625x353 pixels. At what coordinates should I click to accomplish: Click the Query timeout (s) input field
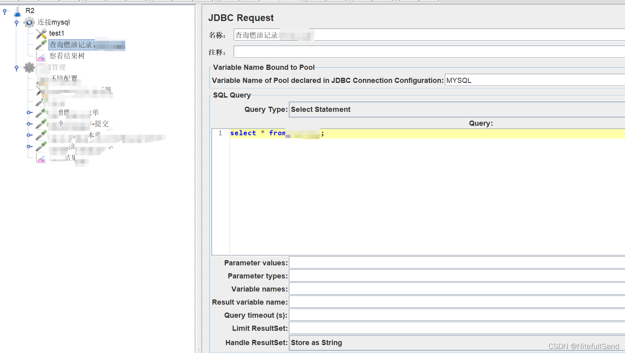[457, 315]
